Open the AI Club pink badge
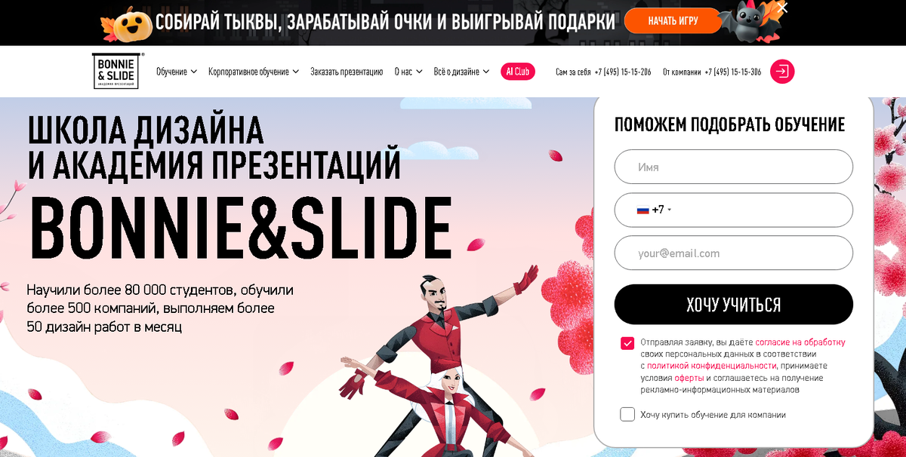Screen dimensions: 906x457 click(x=517, y=72)
